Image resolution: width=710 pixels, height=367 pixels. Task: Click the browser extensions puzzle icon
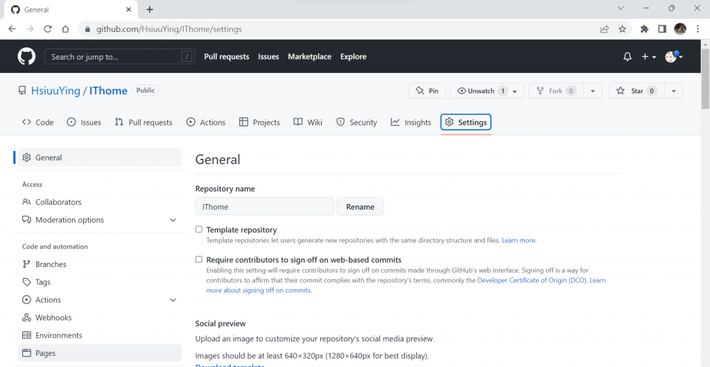[x=644, y=29]
